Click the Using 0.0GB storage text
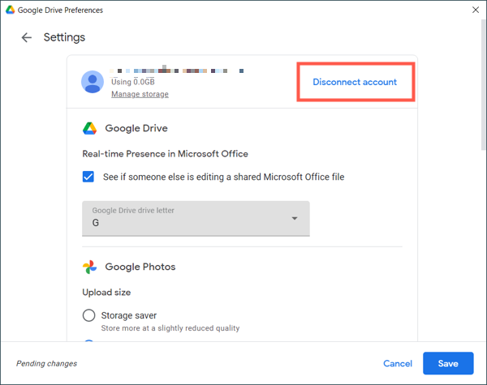487x385 pixels. [x=135, y=82]
